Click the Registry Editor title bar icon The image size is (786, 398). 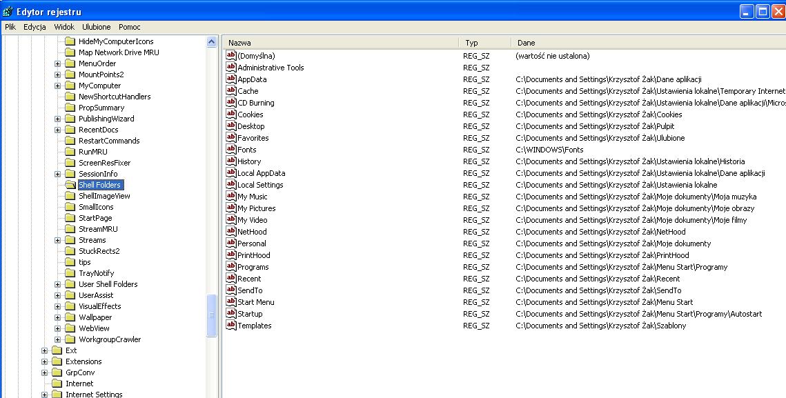pyautogui.click(x=8, y=12)
